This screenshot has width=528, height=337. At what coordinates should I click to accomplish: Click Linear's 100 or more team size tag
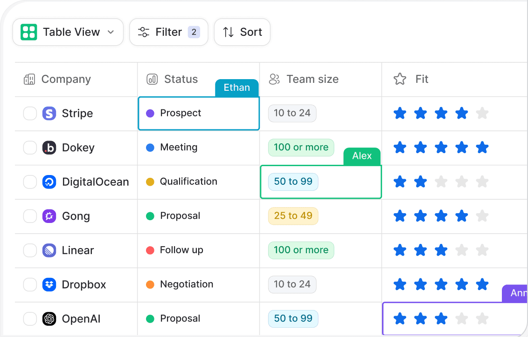click(301, 250)
